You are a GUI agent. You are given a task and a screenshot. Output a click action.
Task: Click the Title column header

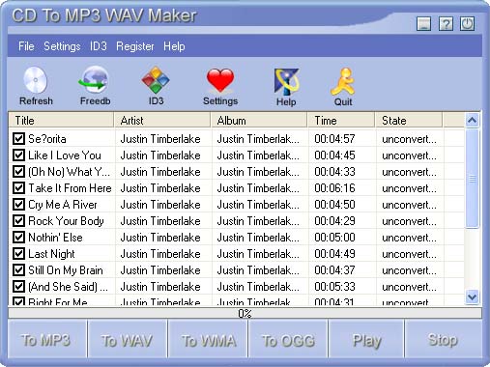(x=61, y=121)
